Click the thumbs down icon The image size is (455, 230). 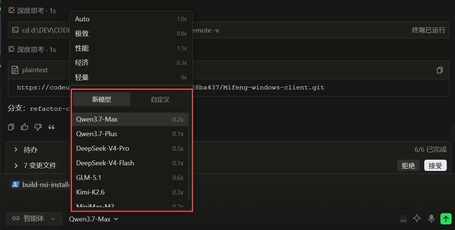[38, 127]
